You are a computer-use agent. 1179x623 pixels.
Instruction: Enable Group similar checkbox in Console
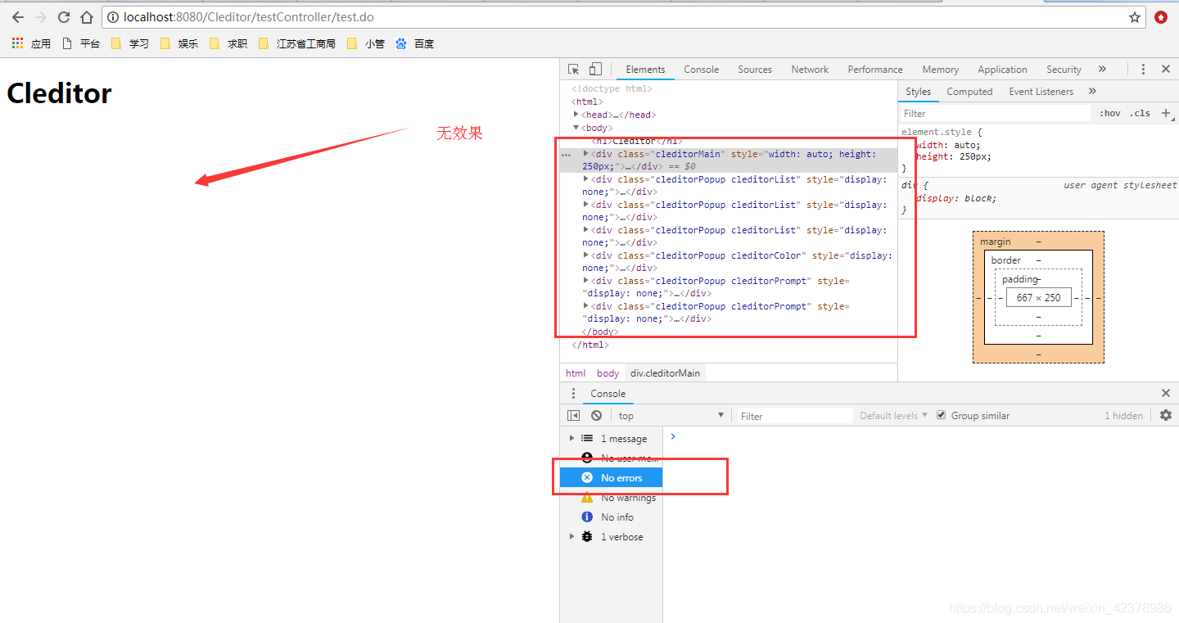pos(942,415)
